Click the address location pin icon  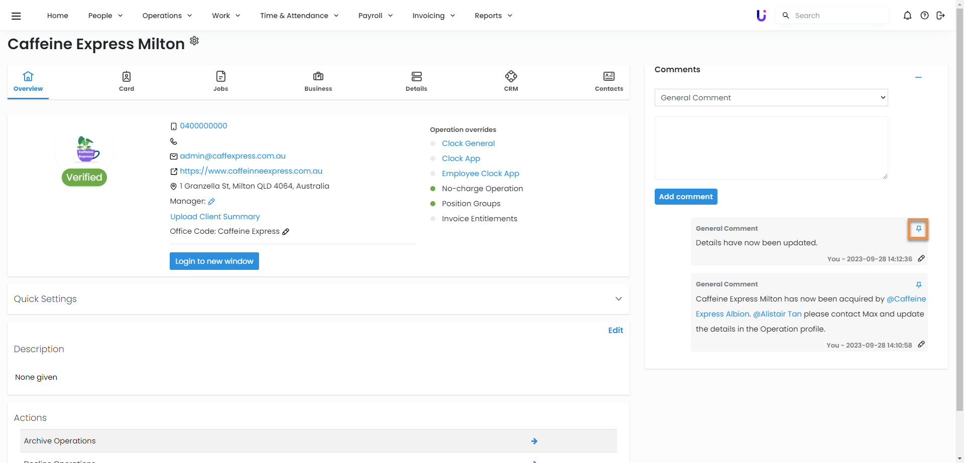click(x=174, y=187)
